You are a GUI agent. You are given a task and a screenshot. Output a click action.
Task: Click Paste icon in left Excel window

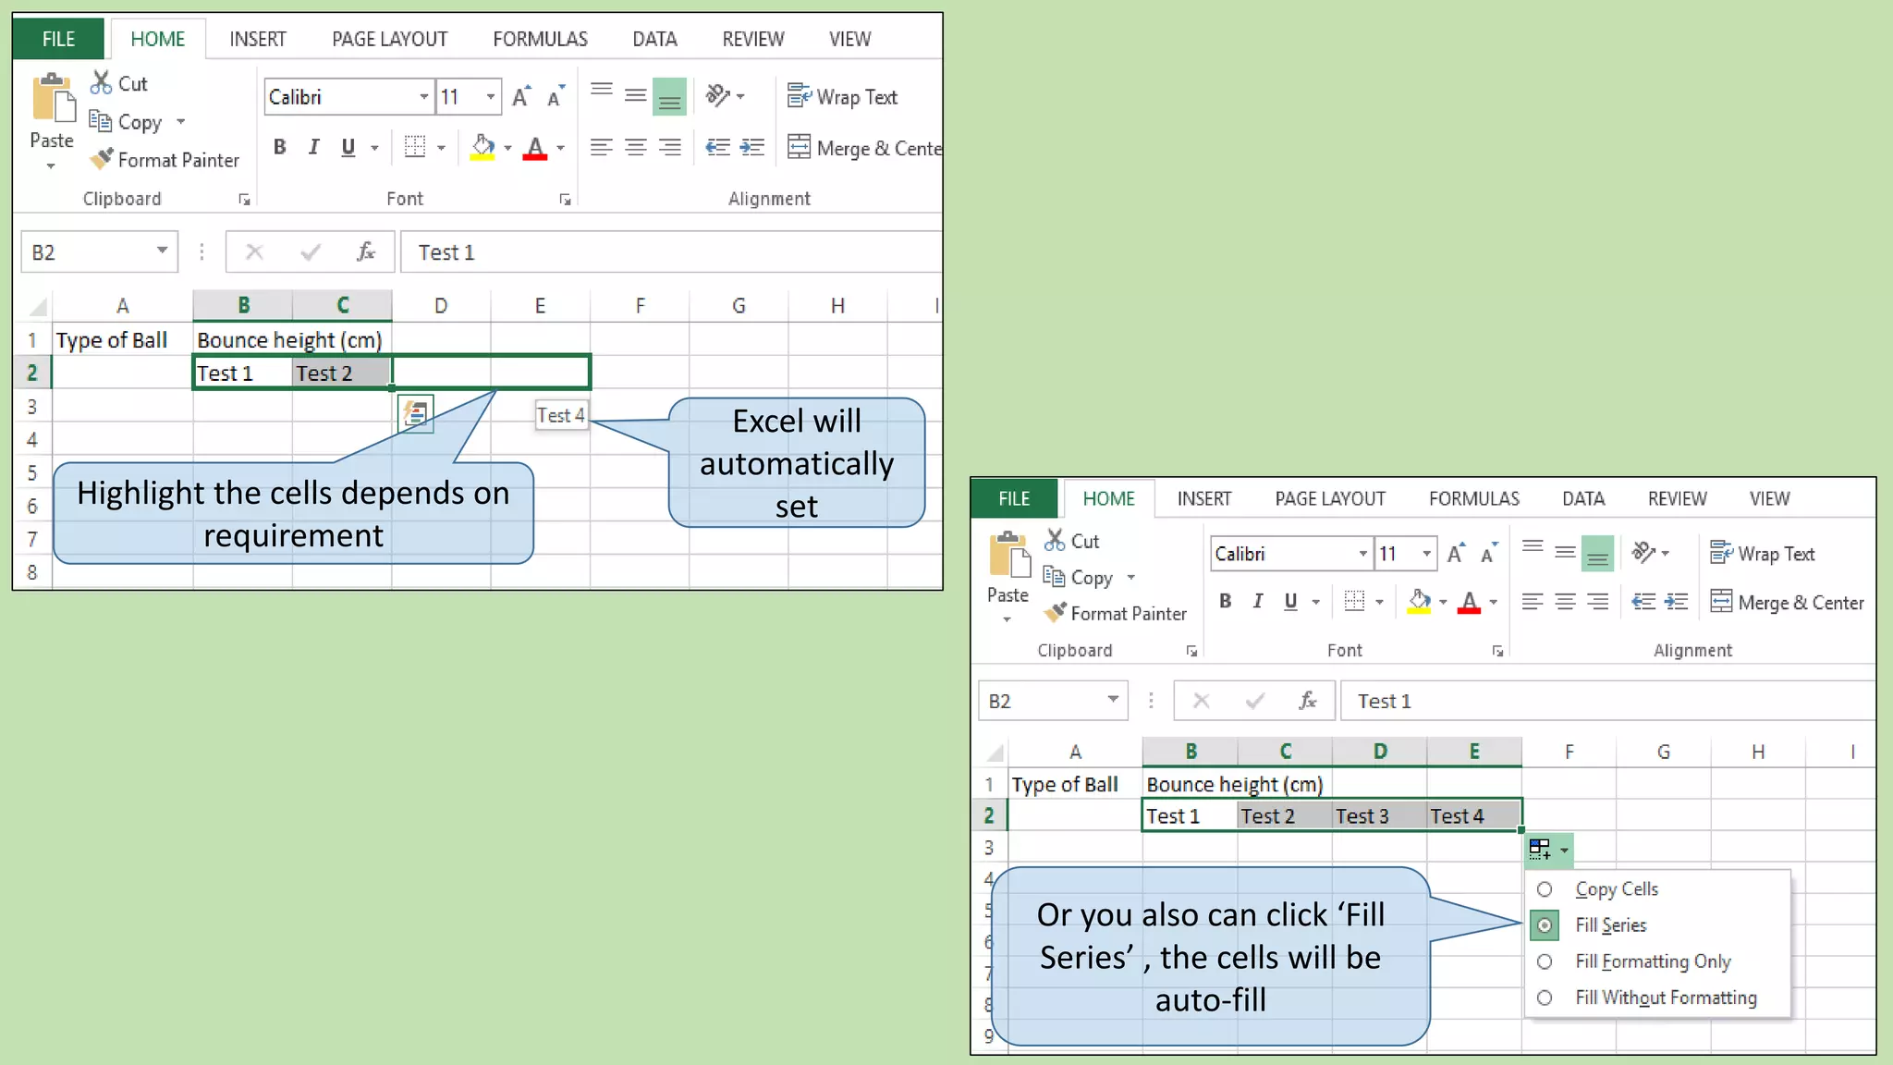tap(53, 100)
